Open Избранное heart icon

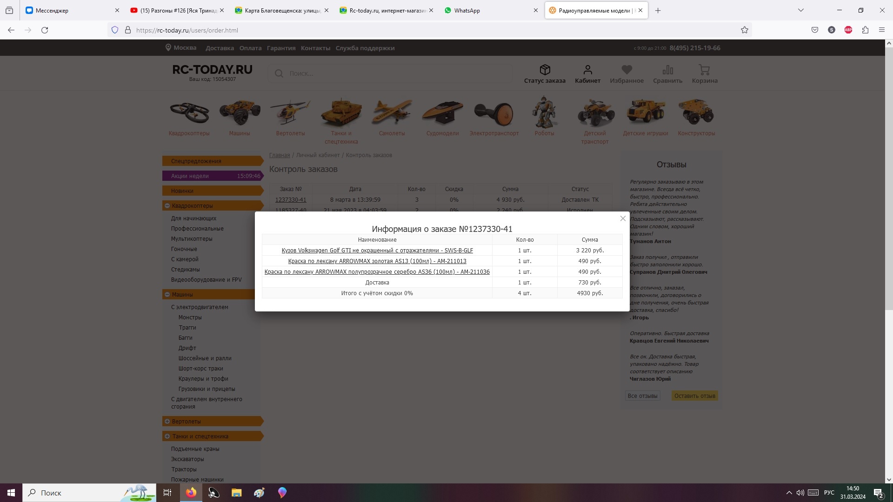click(627, 70)
